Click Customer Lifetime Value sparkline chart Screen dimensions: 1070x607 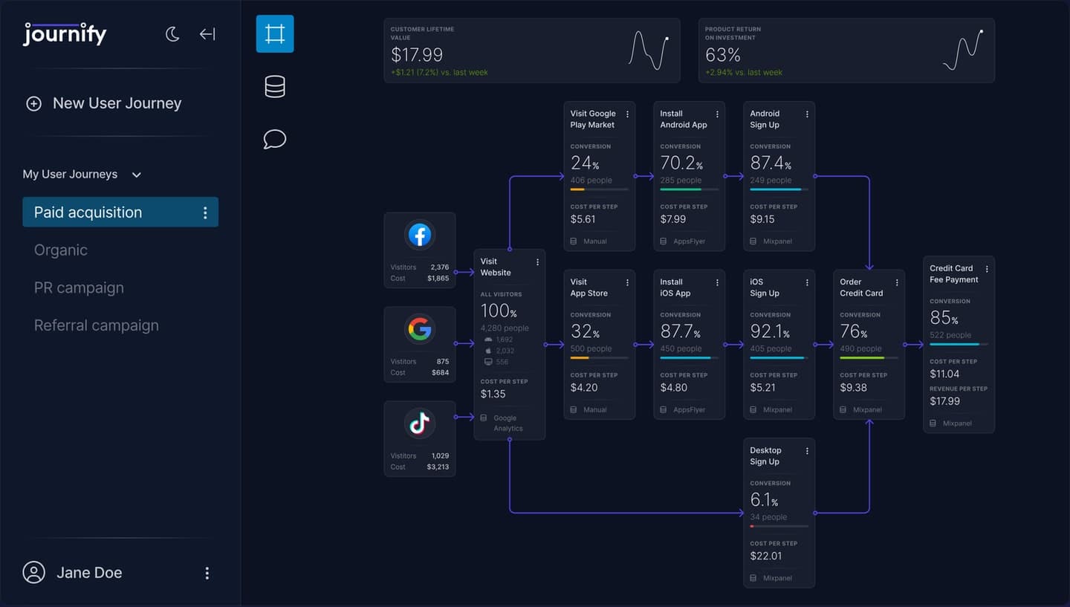(x=649, y=51)
